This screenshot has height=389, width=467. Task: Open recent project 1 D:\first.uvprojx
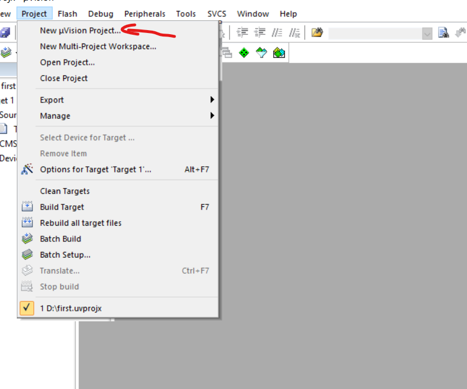(x=117, y=308)
